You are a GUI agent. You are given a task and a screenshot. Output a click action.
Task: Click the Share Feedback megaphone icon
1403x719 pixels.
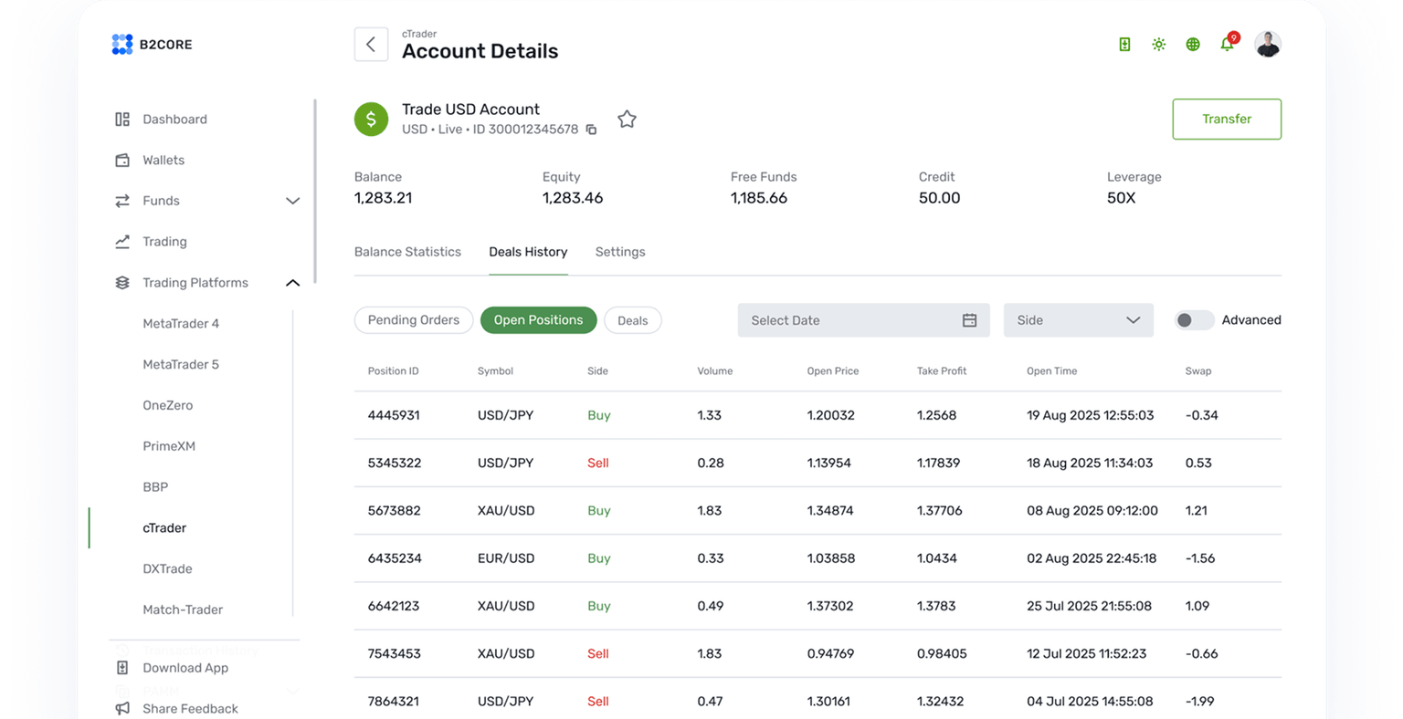click(122, 709)
